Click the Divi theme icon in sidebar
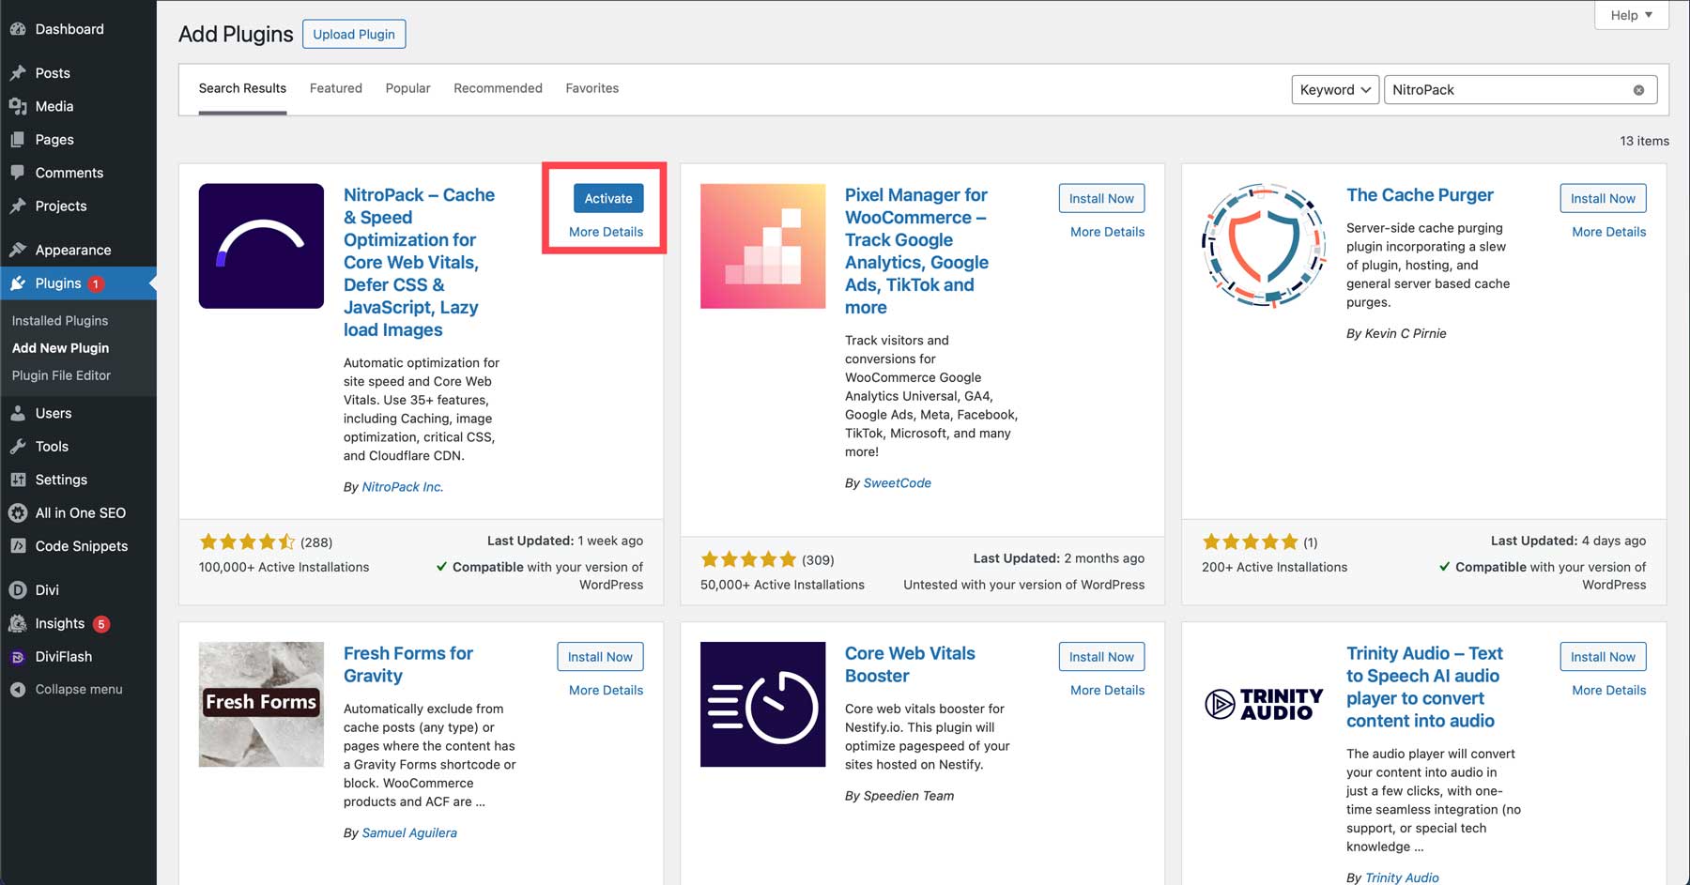The image size is (1690, 885). coord(19,589)
